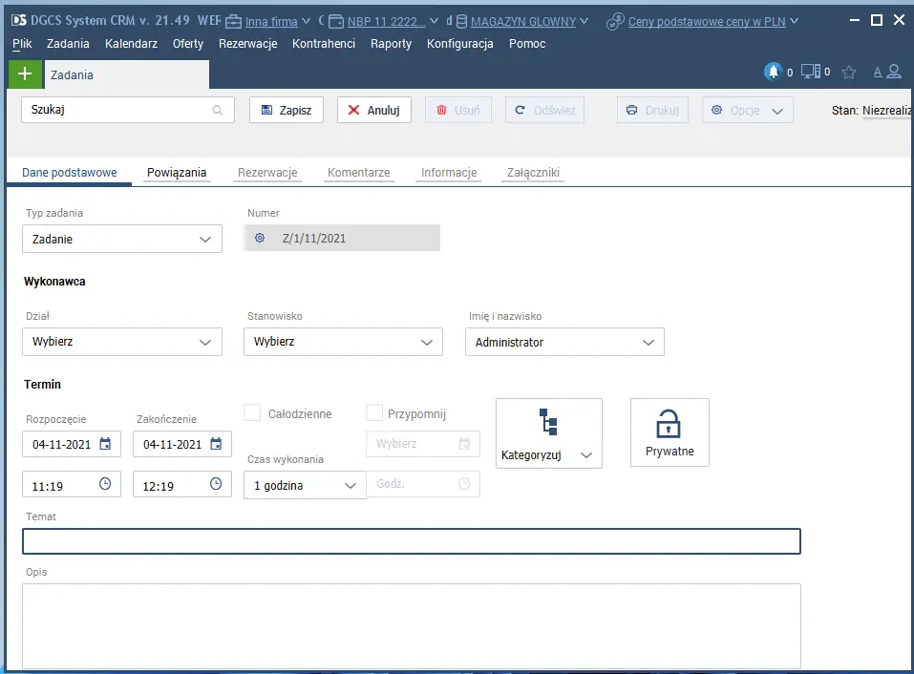Open NBP 11 2222 bank account link
Viewport: 914px width, 674px height.
click(387, 22)
